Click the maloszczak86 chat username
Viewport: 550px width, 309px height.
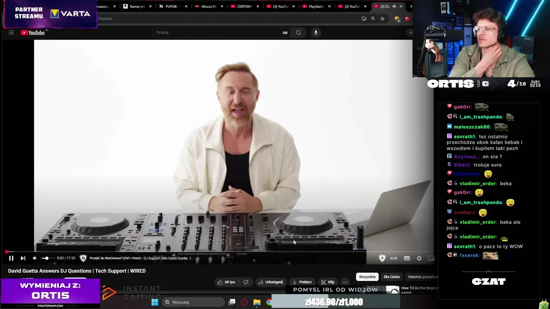click(x=472, y=127)
